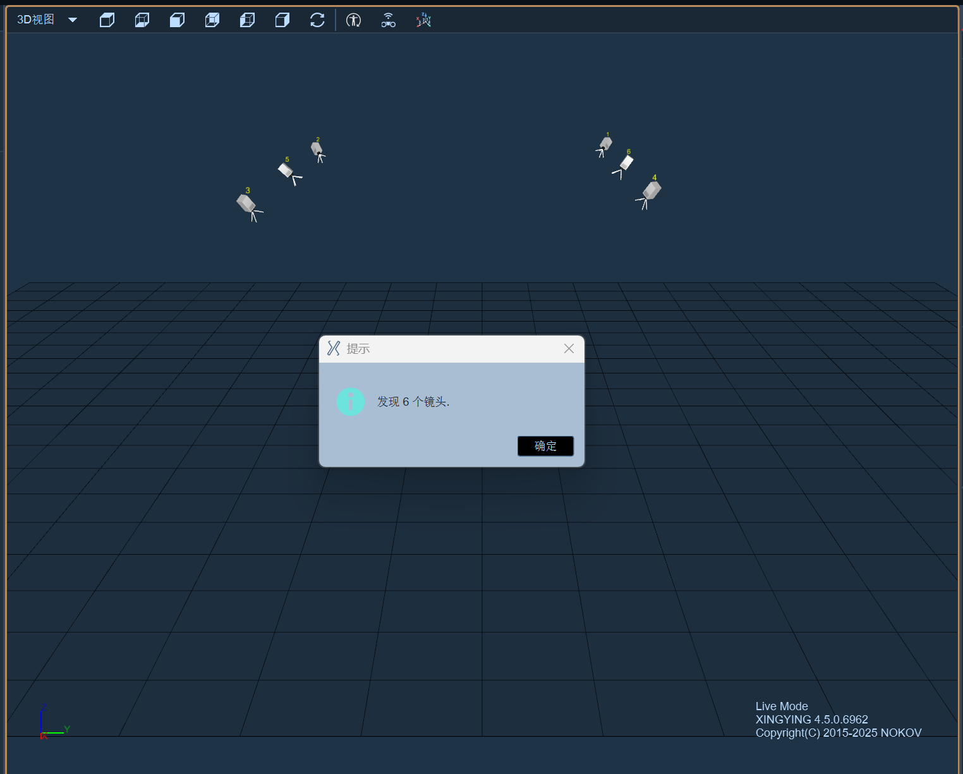Select the cube icon with inner square

click(212, 20)
